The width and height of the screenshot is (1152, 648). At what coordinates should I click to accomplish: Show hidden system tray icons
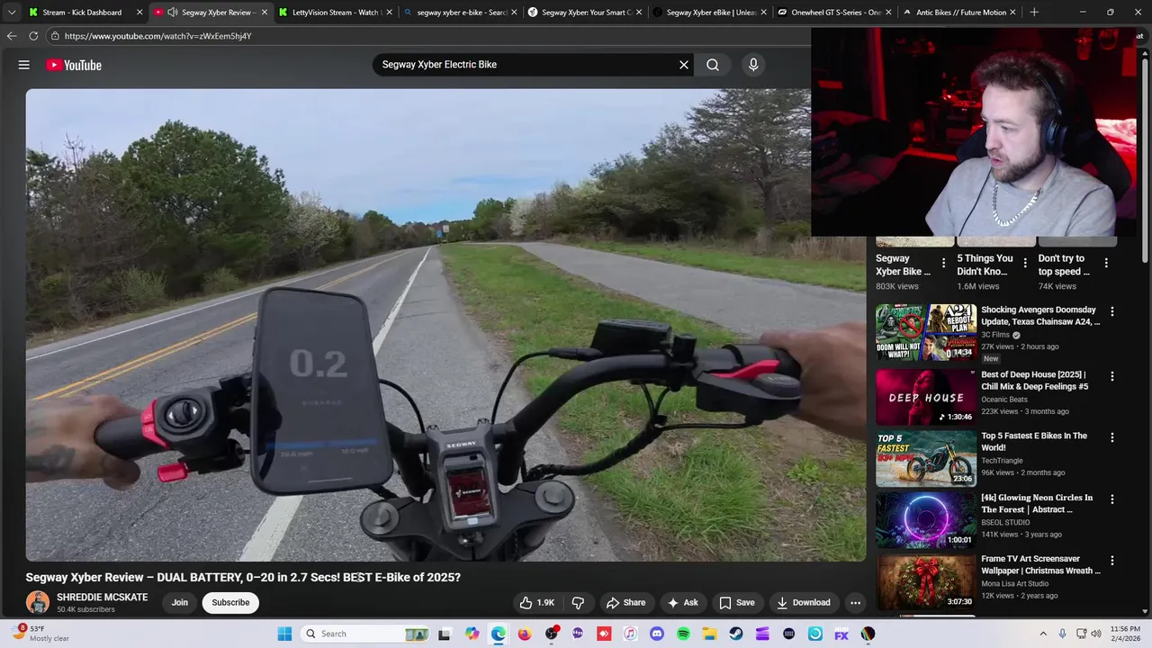(x=1043, y=634)
